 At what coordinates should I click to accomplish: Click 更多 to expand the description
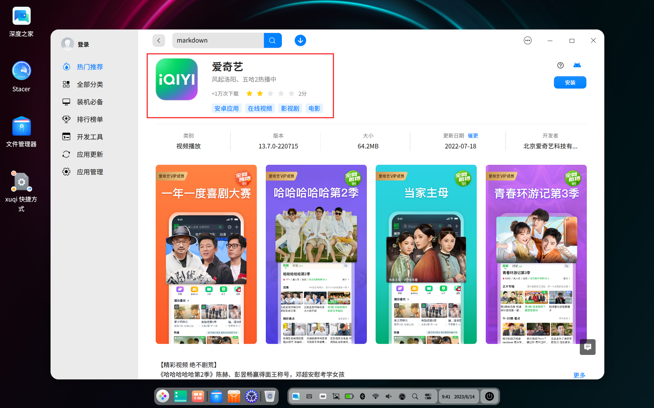pyautogui.click(x=579, y=375)
